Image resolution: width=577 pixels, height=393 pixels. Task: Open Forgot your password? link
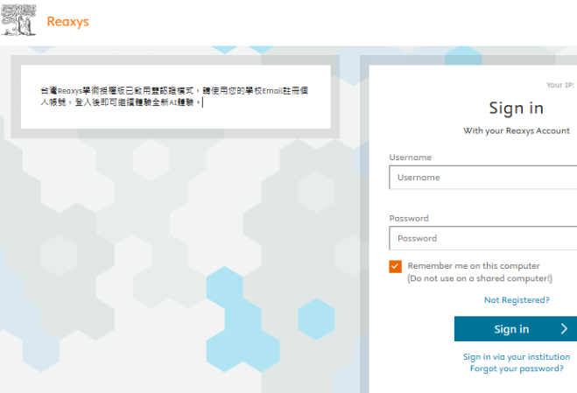[517, 368]
